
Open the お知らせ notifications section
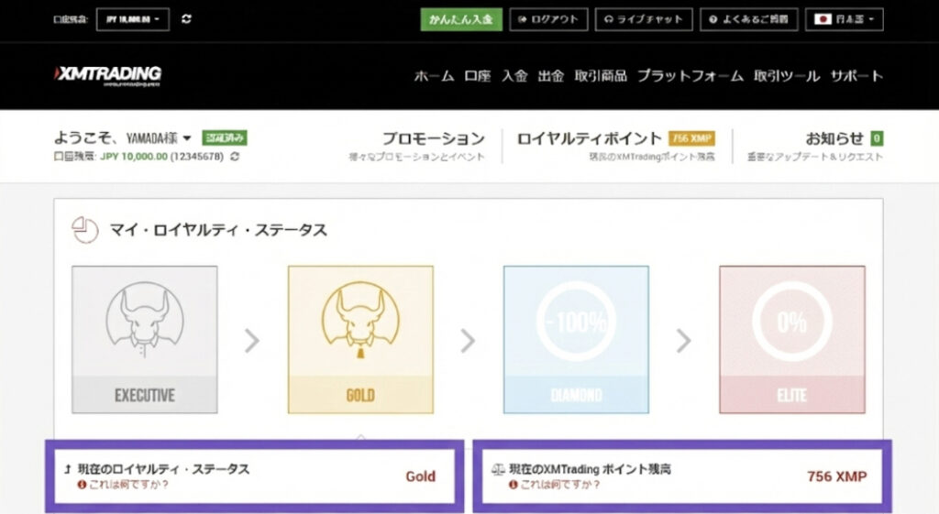[x=834, y=139]
